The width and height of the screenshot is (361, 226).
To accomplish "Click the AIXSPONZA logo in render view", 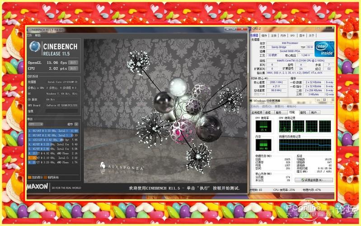I will 122,166.
